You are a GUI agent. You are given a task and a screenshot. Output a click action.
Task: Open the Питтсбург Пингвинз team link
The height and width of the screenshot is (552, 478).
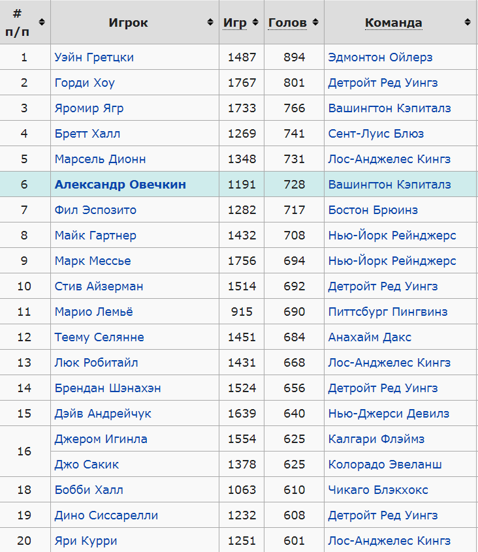point(388,311)
